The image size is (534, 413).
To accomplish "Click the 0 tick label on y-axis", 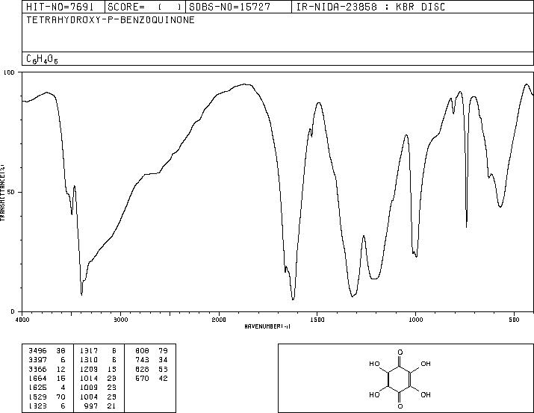I will click(x=12, y=311).
